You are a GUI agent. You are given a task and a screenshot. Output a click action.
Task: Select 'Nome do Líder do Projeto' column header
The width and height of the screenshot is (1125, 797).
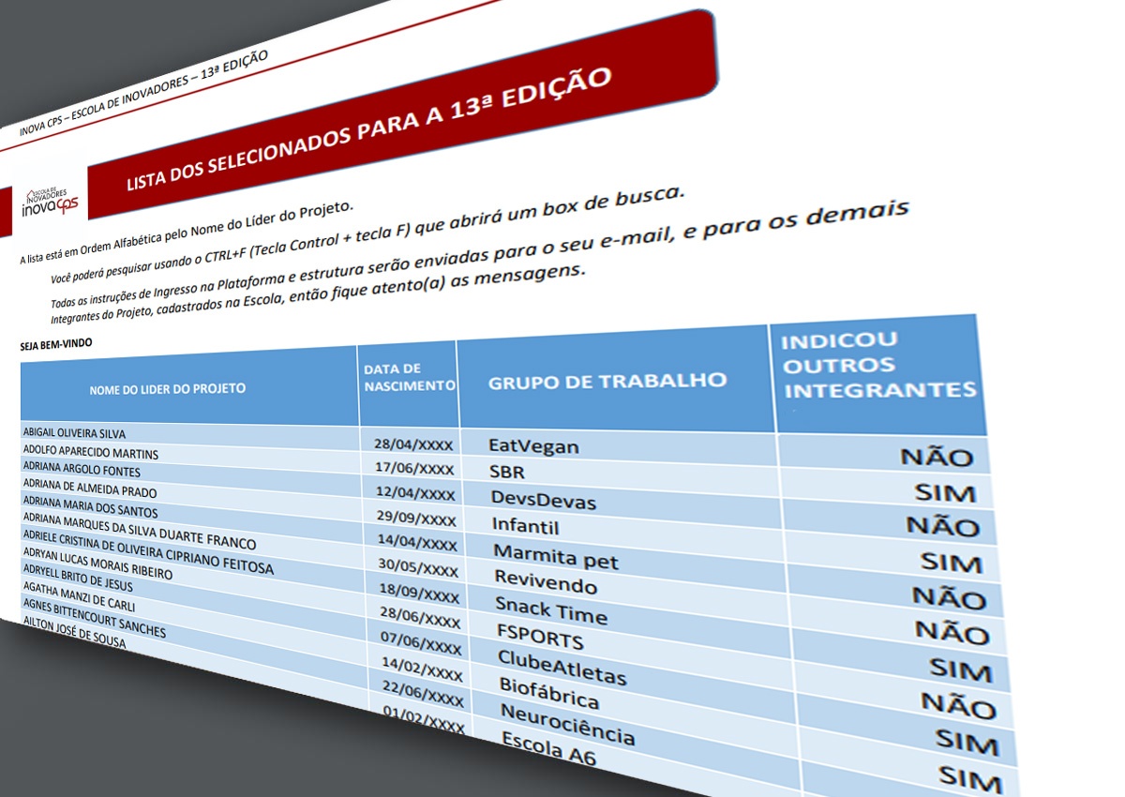point(168,388)
